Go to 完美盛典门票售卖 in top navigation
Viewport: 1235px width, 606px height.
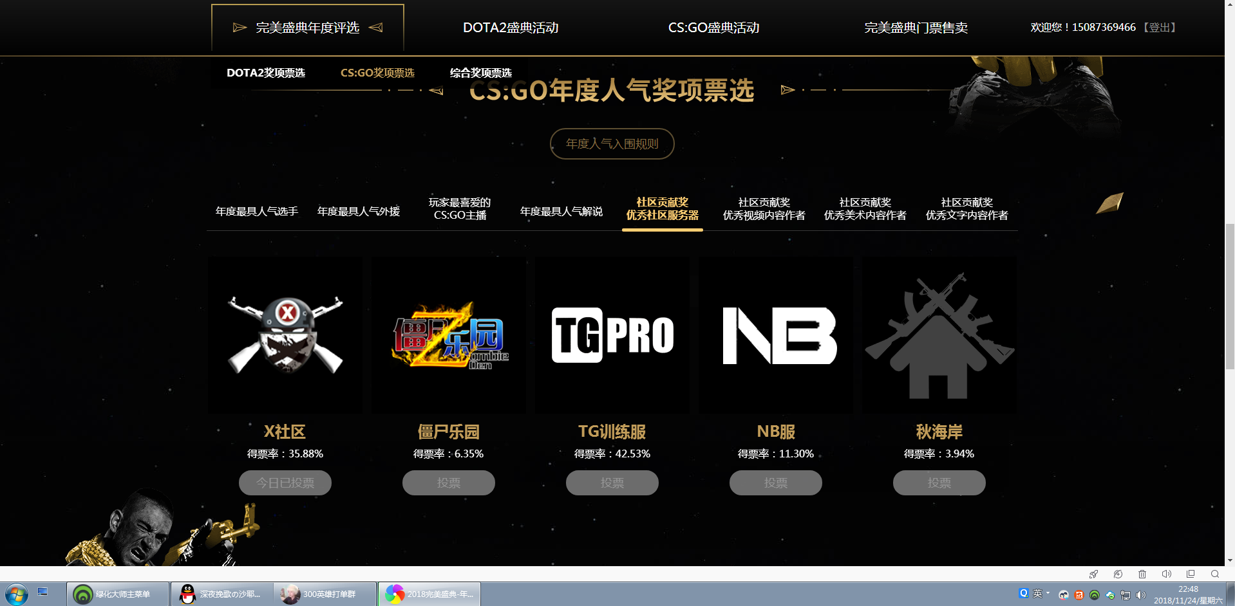(x=916, y=28)
